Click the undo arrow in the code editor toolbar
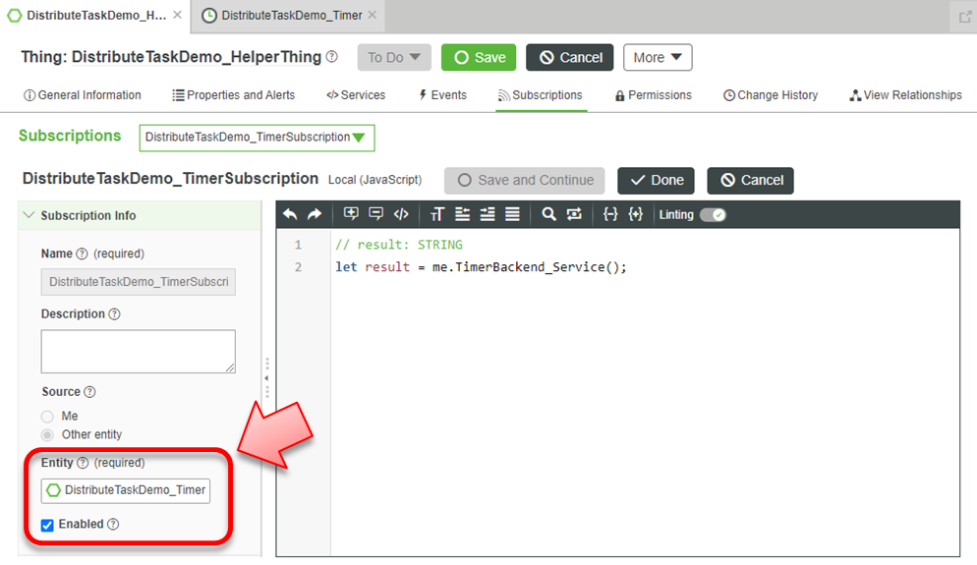 [x=290, y=215]
